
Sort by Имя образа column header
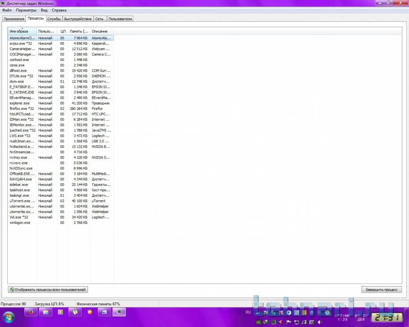pos(22,31)
